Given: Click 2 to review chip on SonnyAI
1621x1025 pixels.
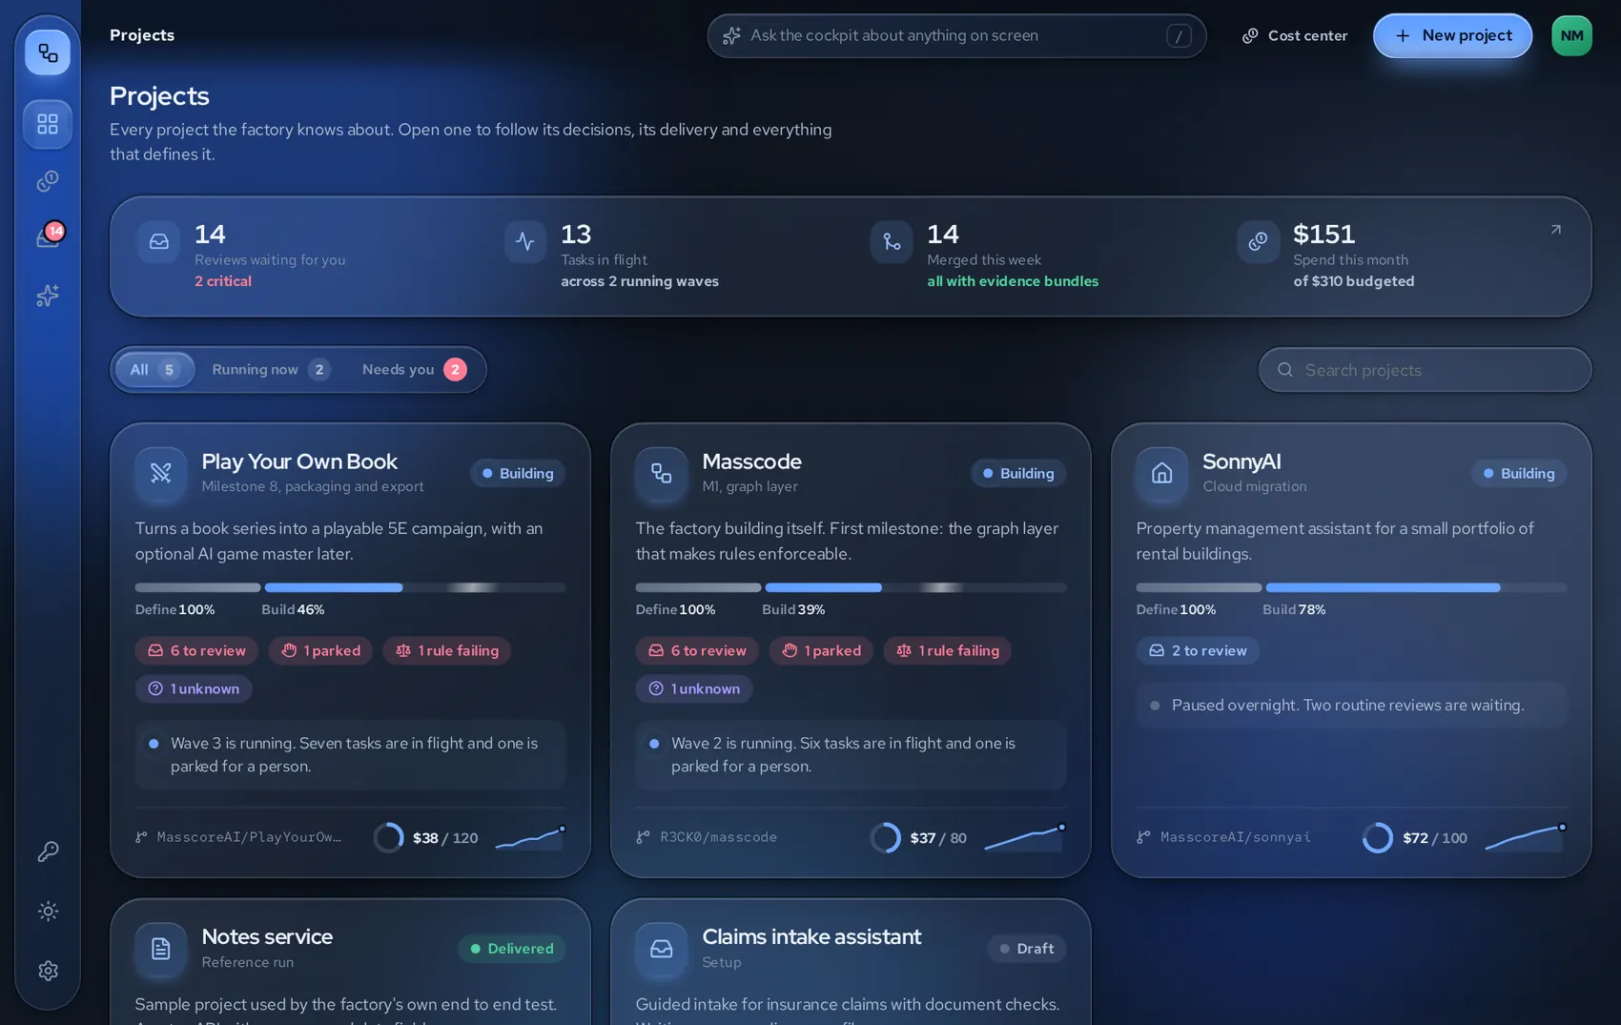Looking at the screenshot, I should tap(1198, 650).
